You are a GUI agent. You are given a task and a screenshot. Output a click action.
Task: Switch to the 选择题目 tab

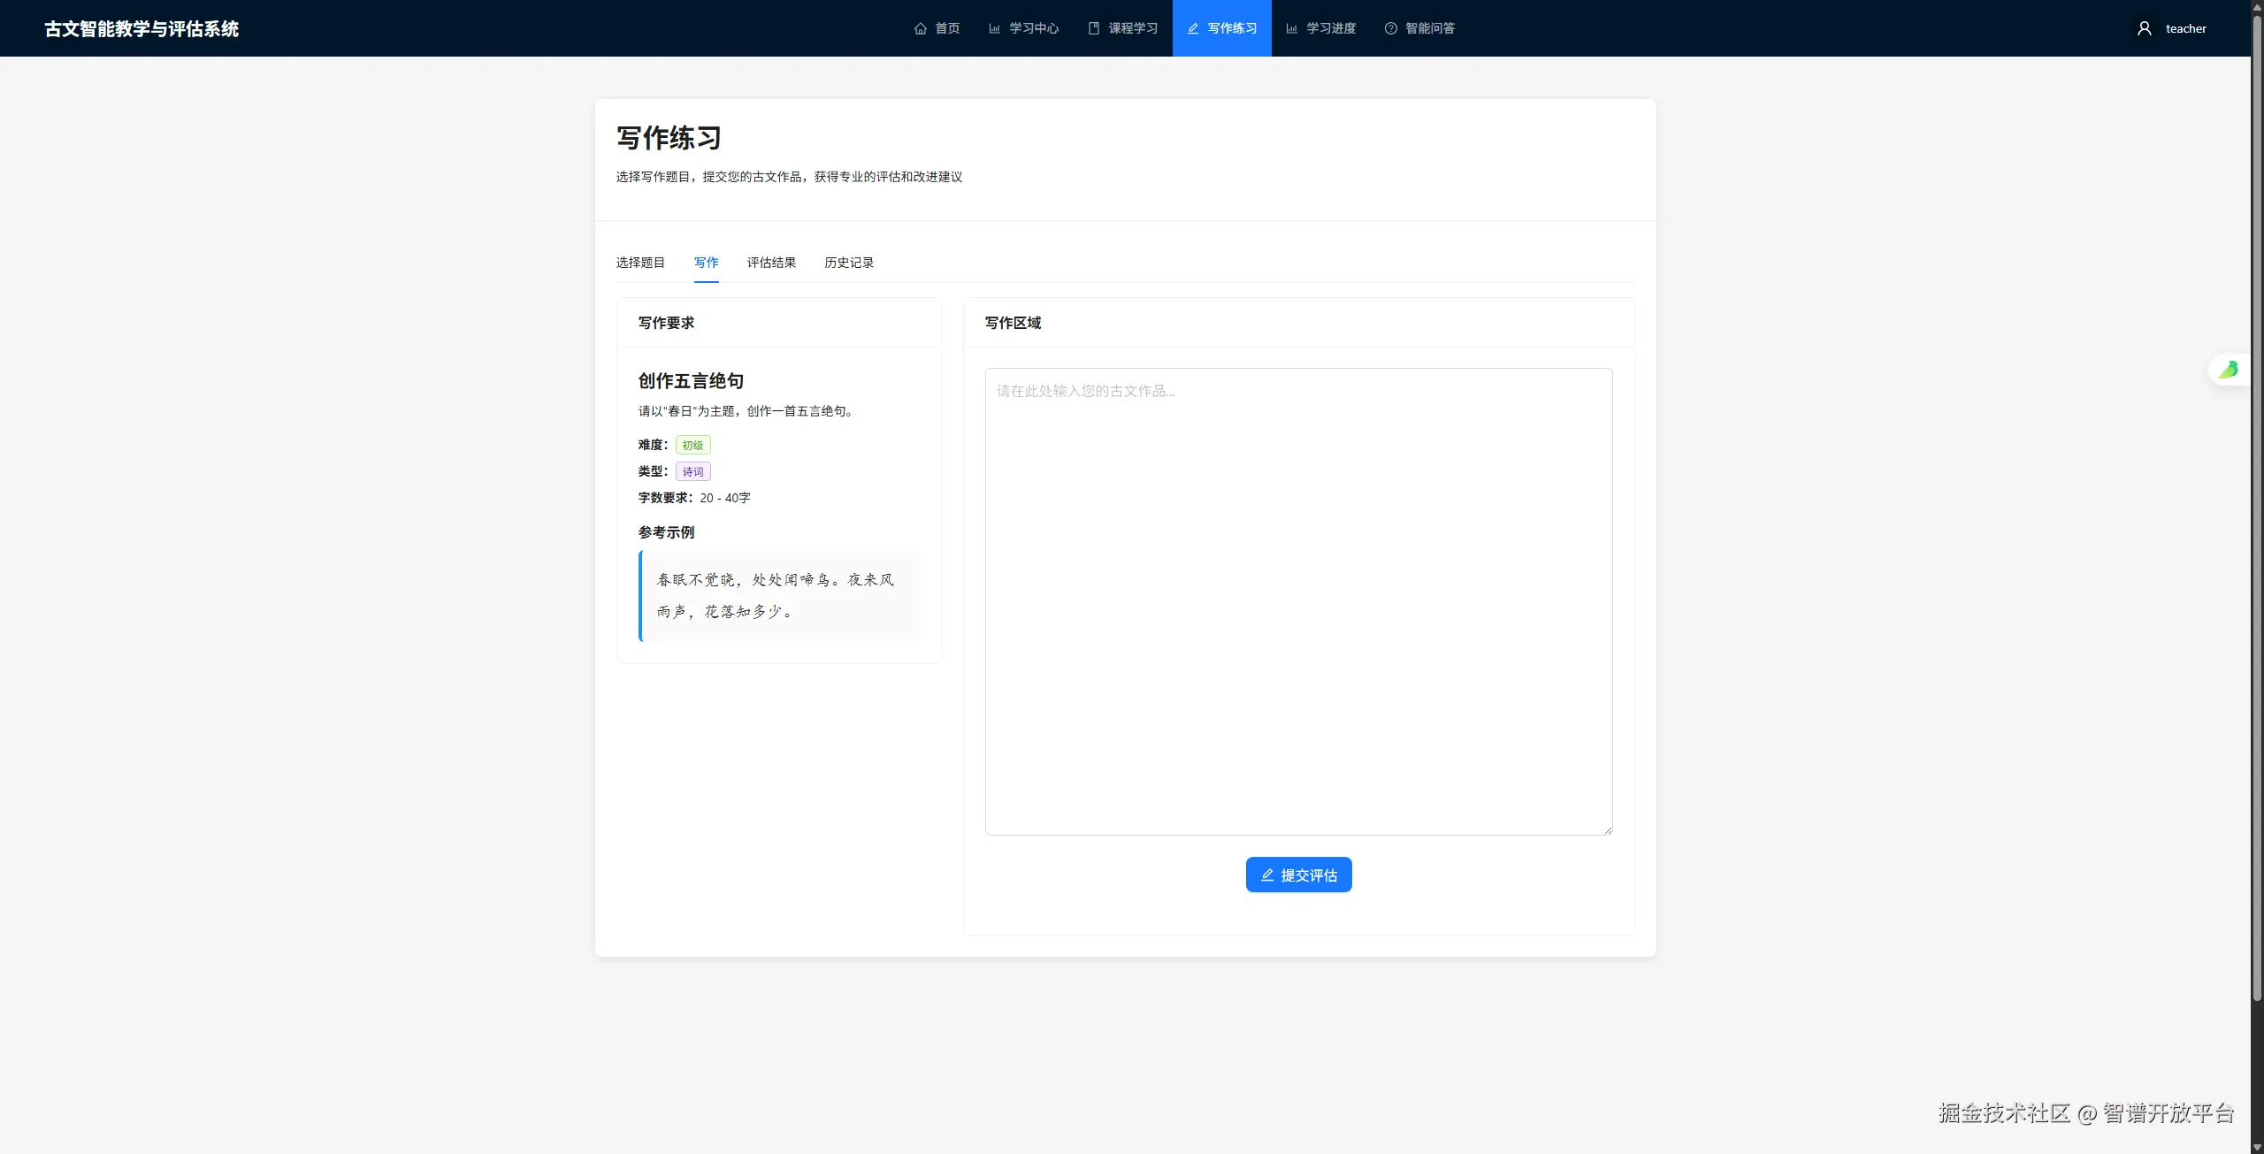(640, 263)
